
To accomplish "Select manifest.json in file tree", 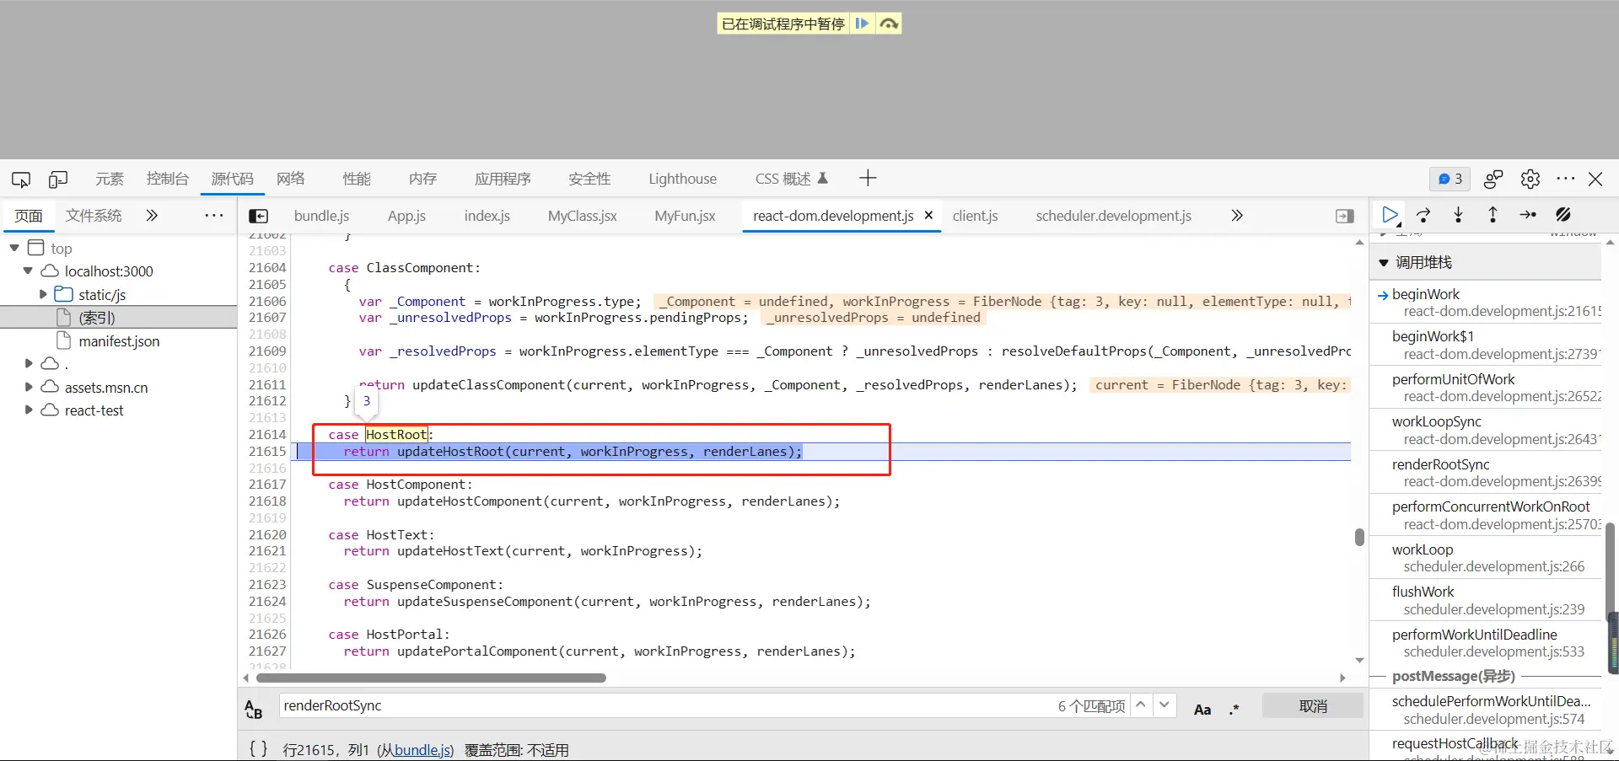I will coord(118,341).
